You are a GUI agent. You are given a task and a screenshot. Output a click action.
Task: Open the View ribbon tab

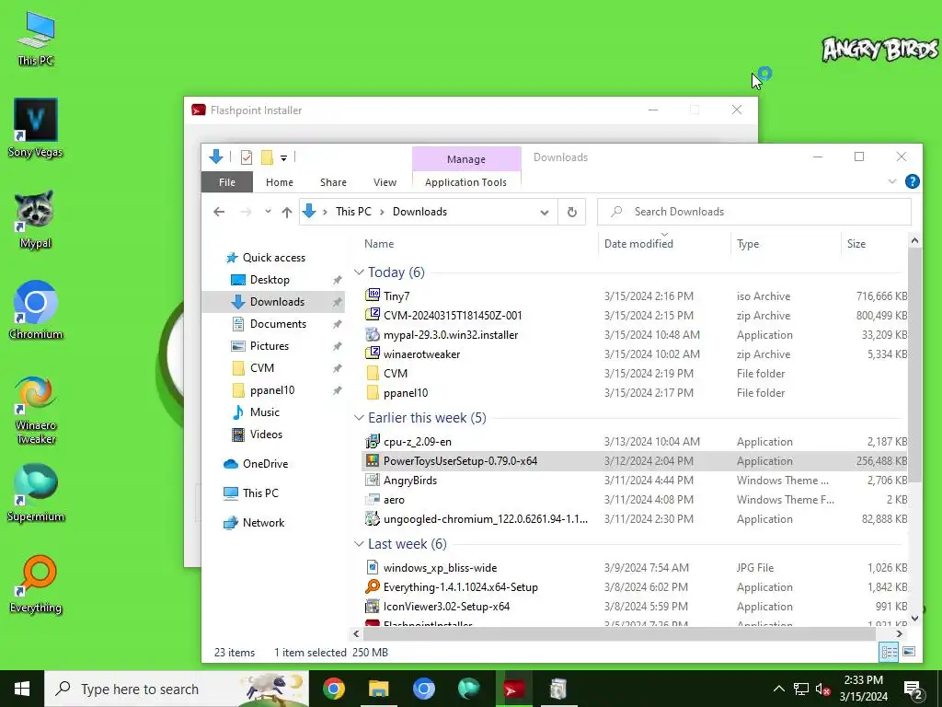(385, 182)
